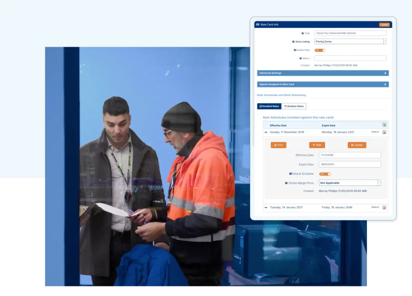Open the Rate Card Info menu icon
This screenshot has height=296, width=412.
tap(258, 24)
